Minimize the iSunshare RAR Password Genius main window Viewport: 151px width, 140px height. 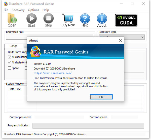click(x=121, y=4)
